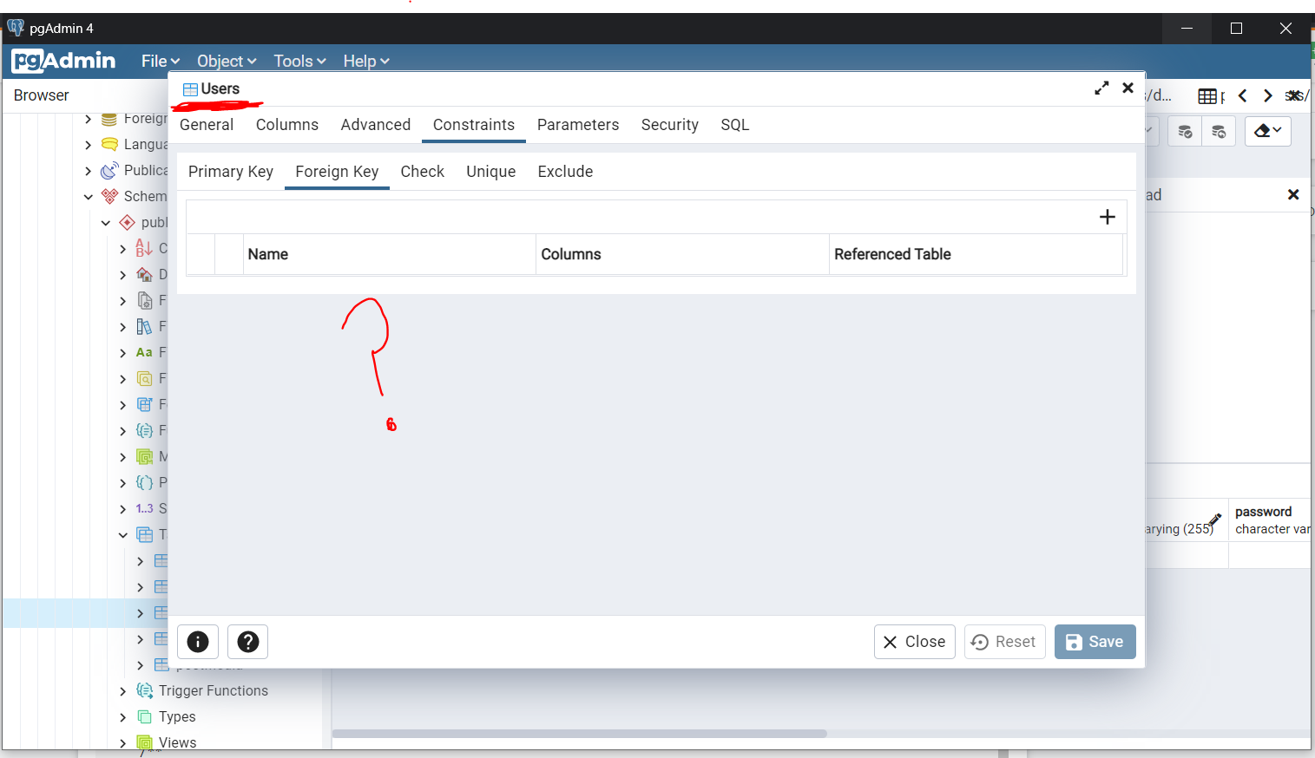The height and width of the screenshot is (758, 1315).
Task: Click the password column header in data grid
Action: (1269, 519)
